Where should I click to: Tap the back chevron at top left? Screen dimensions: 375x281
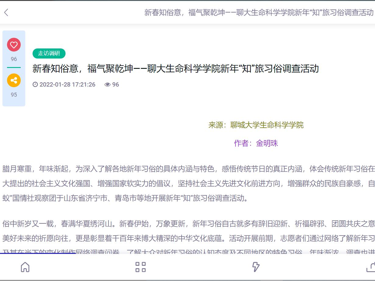[x=6, y=13]
